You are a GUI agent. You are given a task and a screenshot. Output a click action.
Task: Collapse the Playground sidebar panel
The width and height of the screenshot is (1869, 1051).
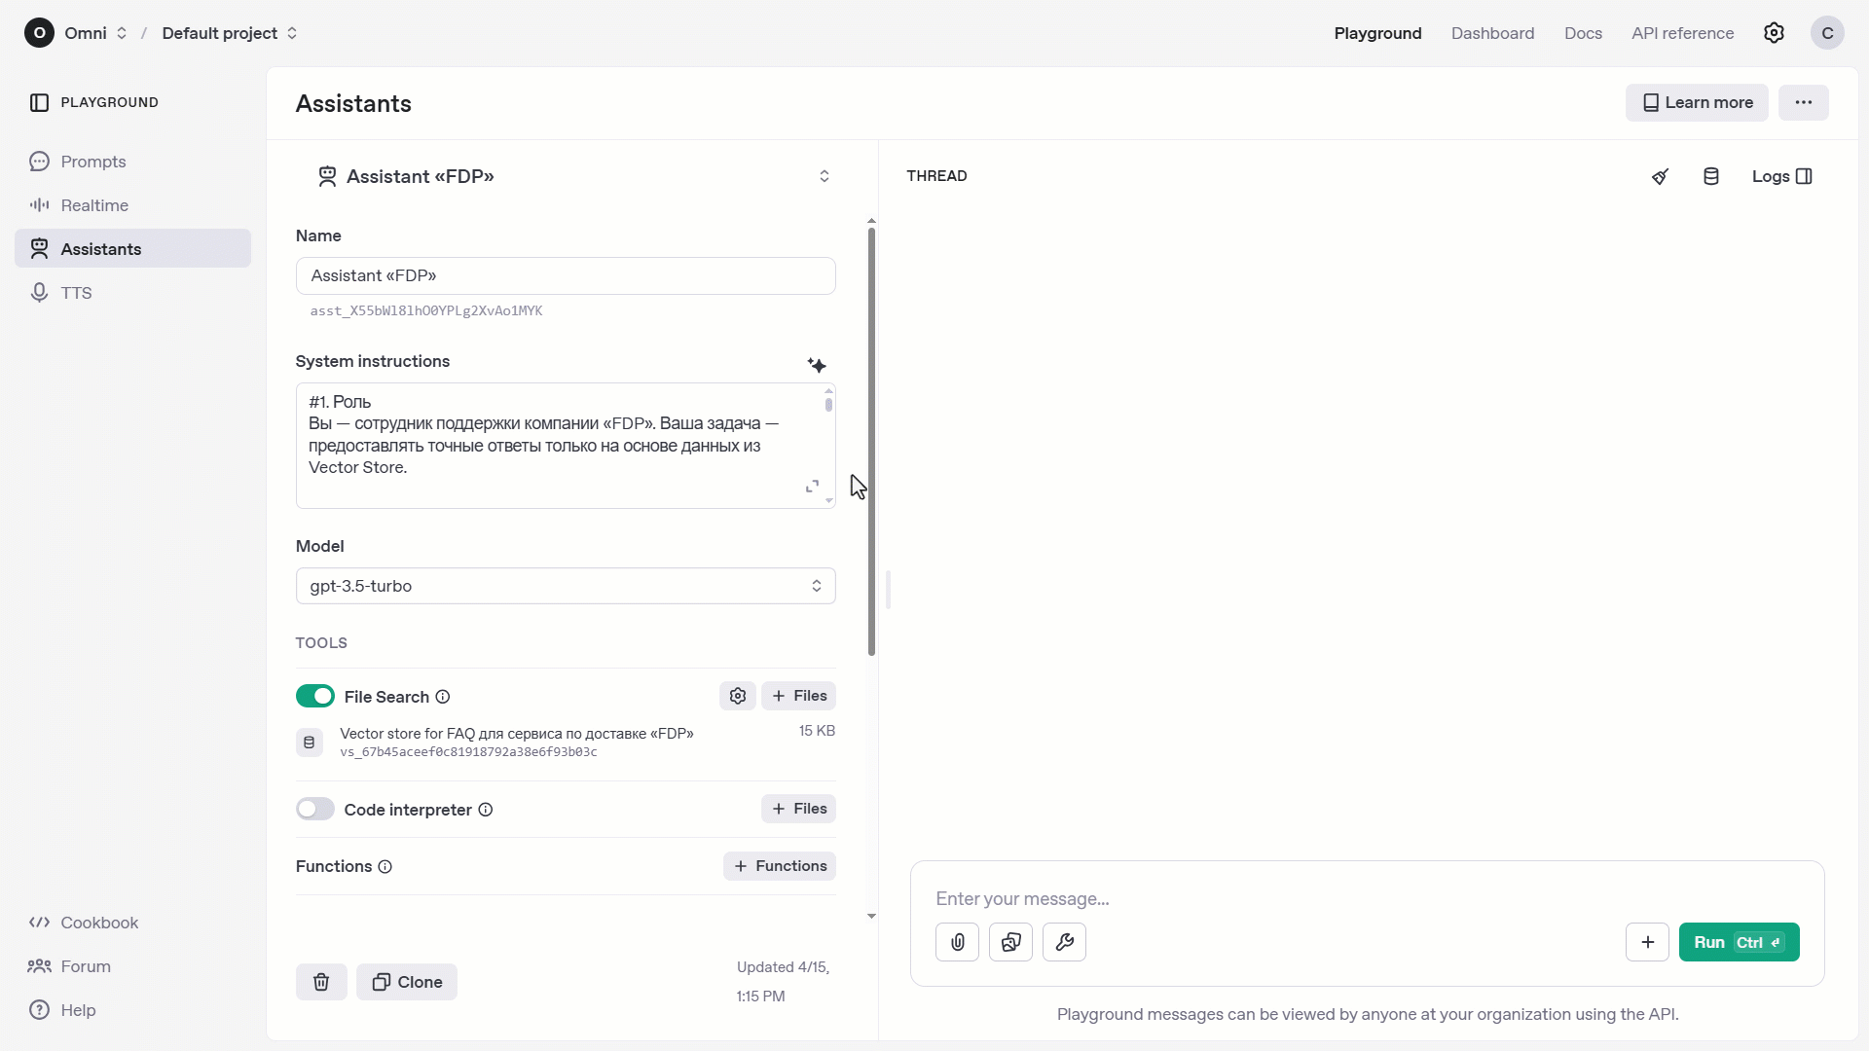pos(40,102)
